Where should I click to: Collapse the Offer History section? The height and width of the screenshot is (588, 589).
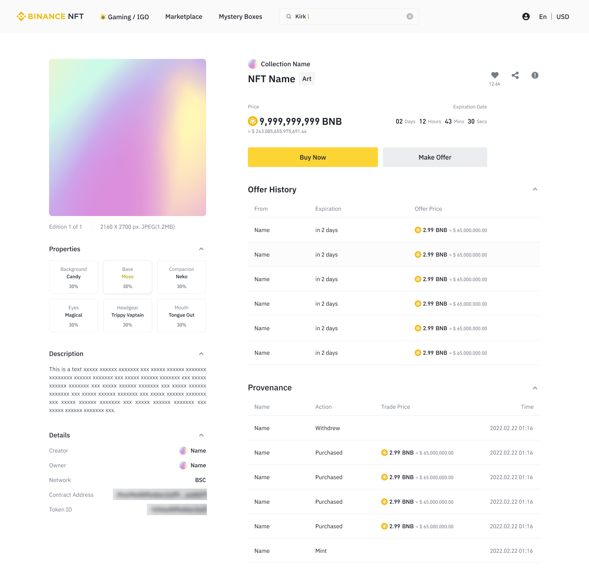coord(535,189)
